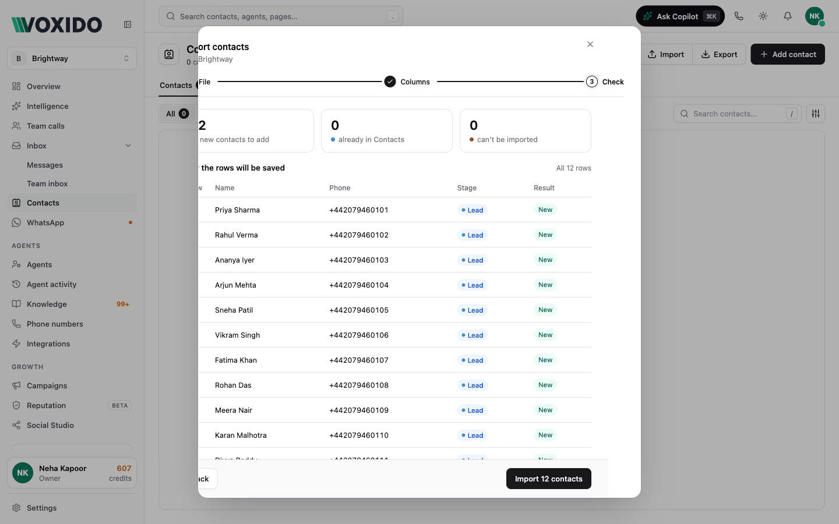Click New result for Karan Malhotra
The height and width of the screenshot is (524, 839).
[545, 435]
